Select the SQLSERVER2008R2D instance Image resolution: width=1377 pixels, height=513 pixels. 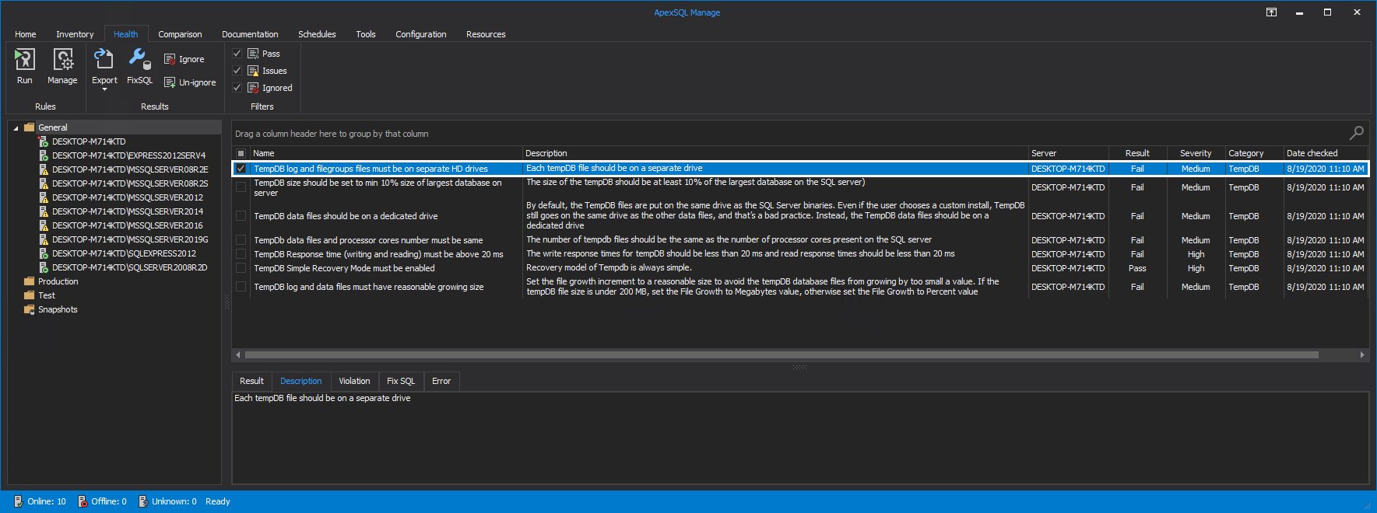[130, 267]
